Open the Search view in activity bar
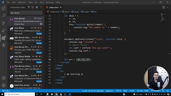Image resolution: width=171 pixels, height=96 pixels. tap(3, 15)
